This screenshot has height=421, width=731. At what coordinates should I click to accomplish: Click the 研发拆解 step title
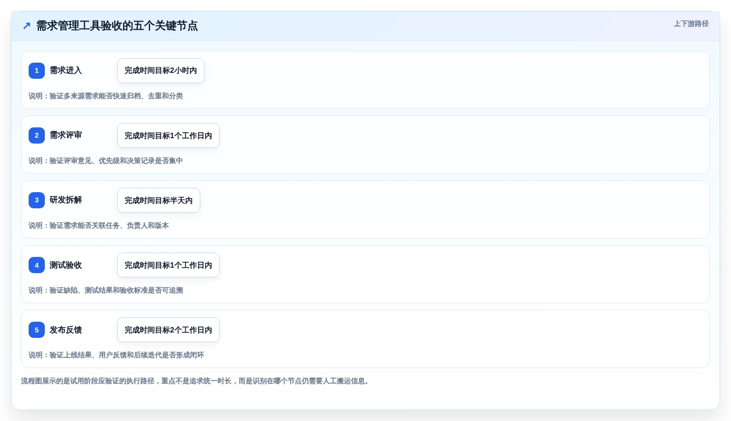(x=66, y=200)
